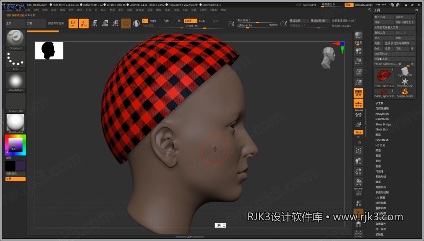
Task: Open the 帮助 help menu
Action: click(x=223, y=10)
